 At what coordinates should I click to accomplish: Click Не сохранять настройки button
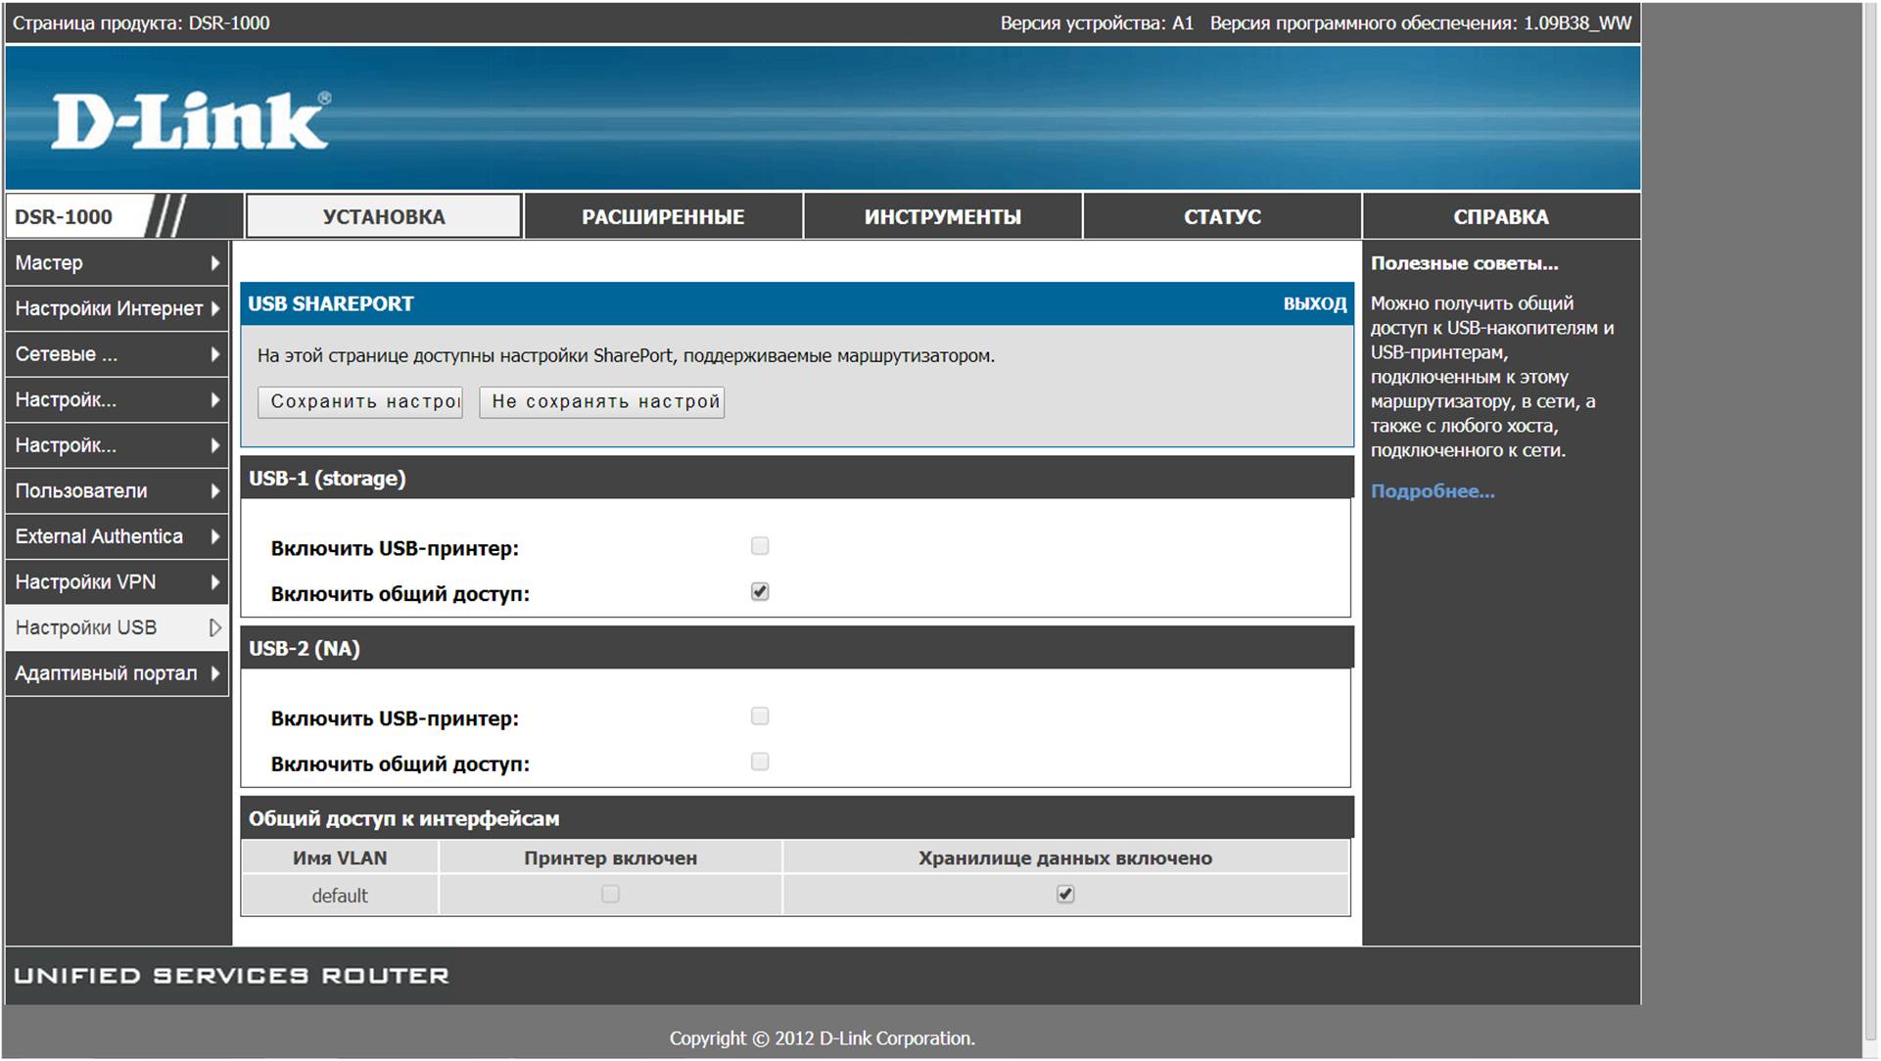601,402
